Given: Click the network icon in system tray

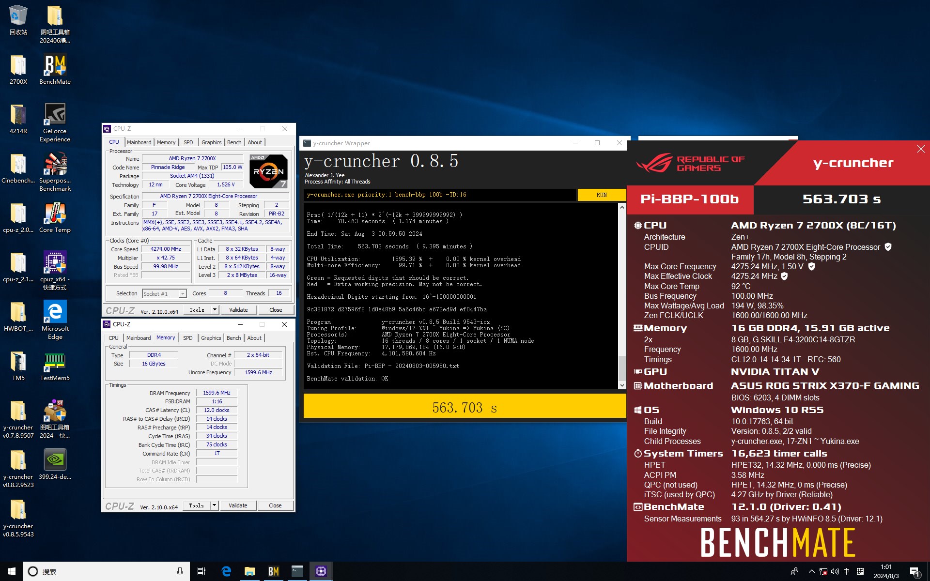Looking at the screenshot, I should point(823,571).
